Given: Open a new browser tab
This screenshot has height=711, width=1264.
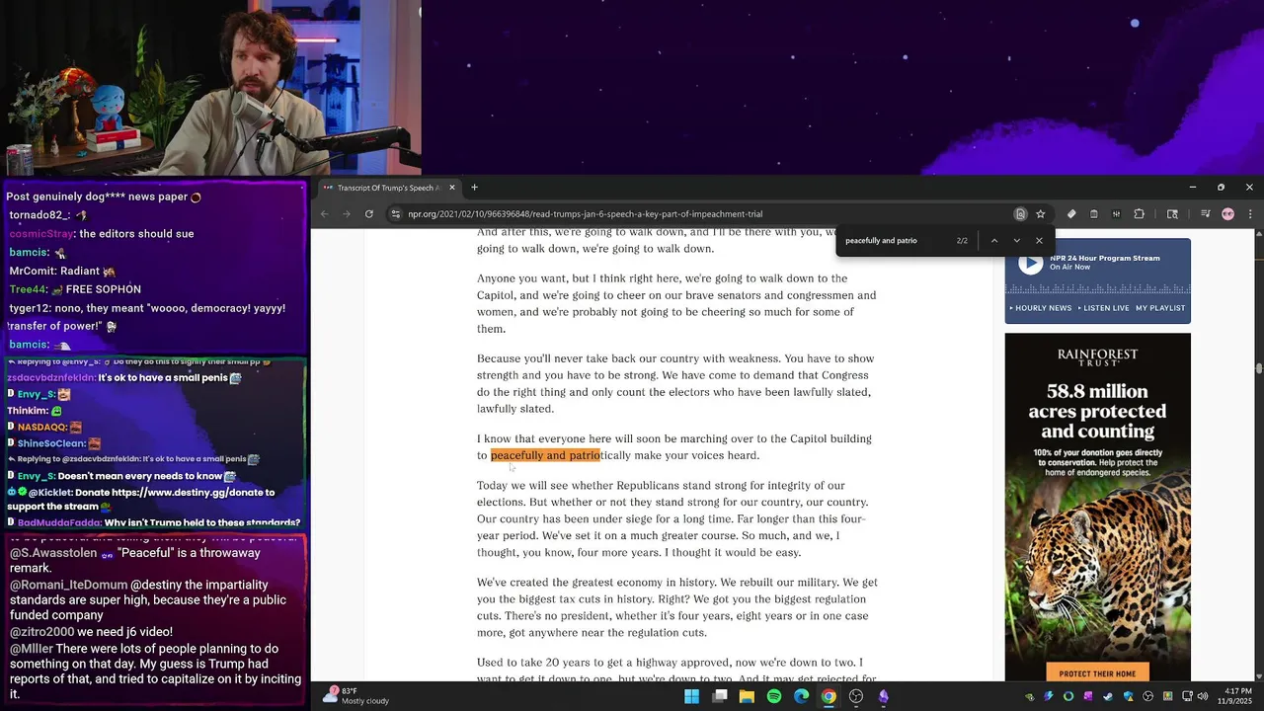Looking at the screenshot, I should click(x=474, y=188).
